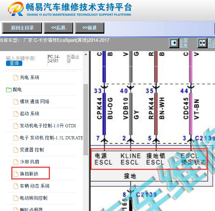
Task: Click the current vehicle model text
Action: pos(54,40)
